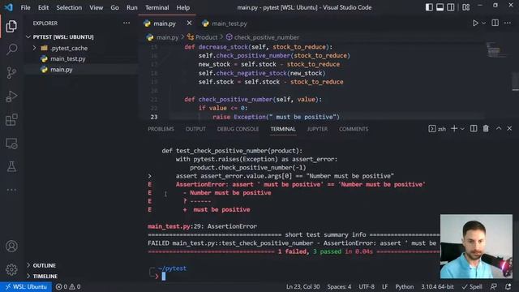Switch to the JUPYTER panel tab

(x=317, y=129)
